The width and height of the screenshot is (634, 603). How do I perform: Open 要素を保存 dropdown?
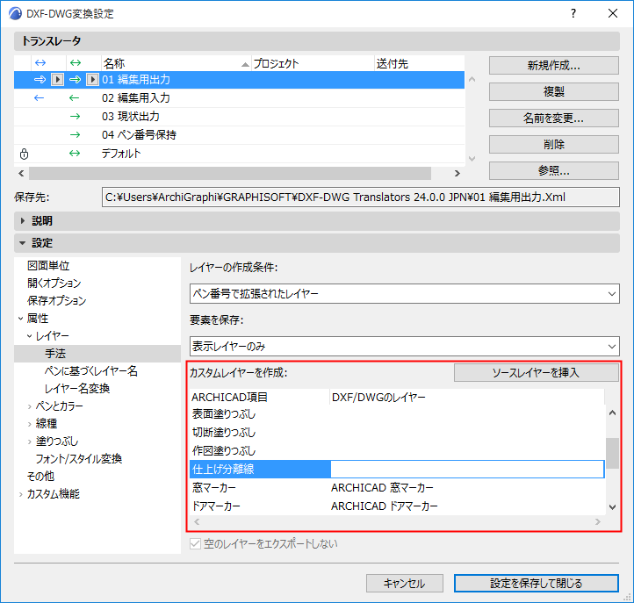404,347
